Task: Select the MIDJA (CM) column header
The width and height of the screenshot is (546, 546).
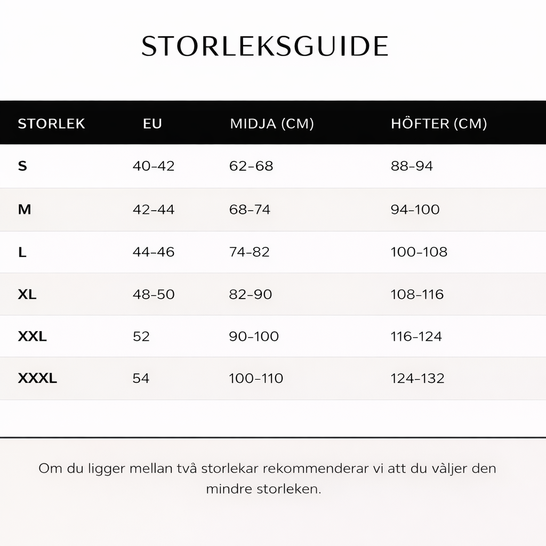Action: pos(272,124)
